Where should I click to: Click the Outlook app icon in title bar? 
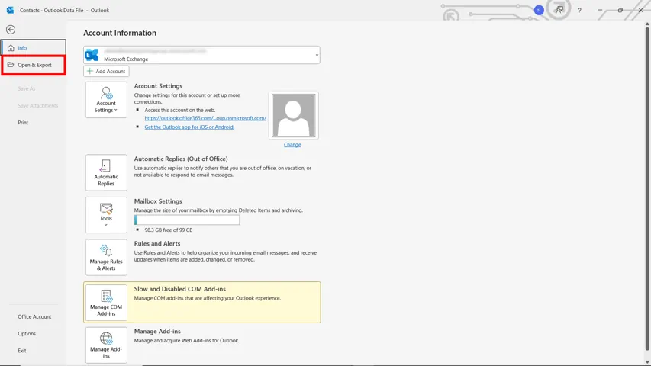click(x=10, y=10)
